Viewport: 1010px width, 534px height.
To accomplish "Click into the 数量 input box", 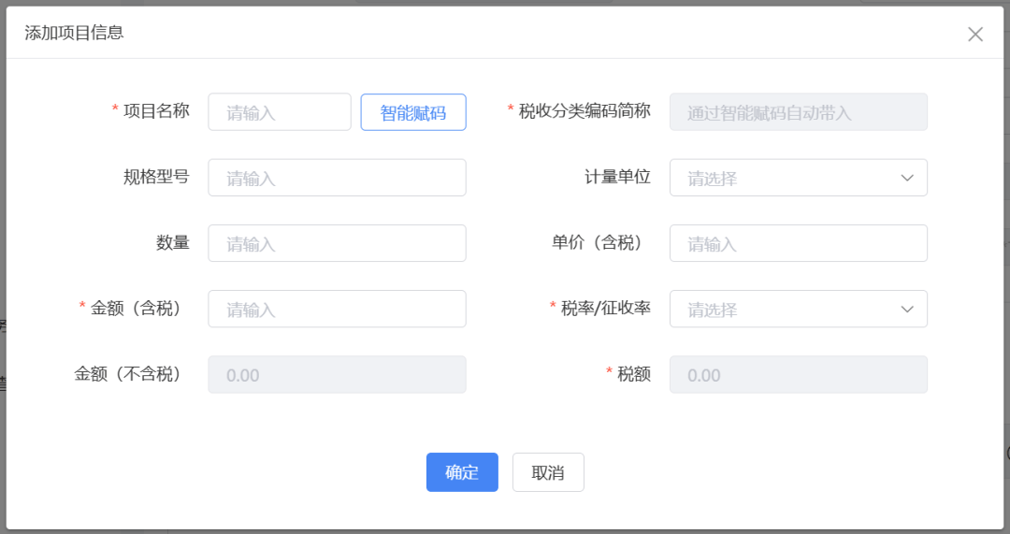I will coord(337,243).
